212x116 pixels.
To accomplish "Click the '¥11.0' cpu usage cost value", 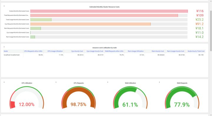I will [x=199, y=33].
